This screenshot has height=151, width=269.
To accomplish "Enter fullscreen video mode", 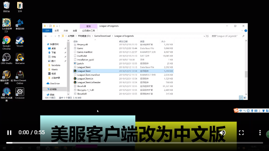I will (241, 133).
